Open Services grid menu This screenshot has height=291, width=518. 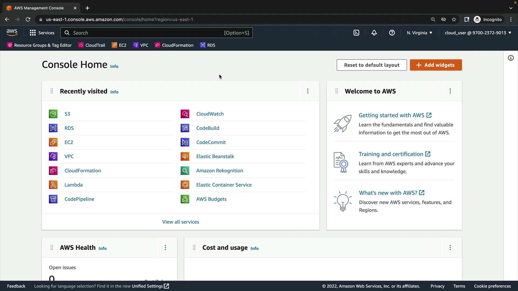pos(42,33)
